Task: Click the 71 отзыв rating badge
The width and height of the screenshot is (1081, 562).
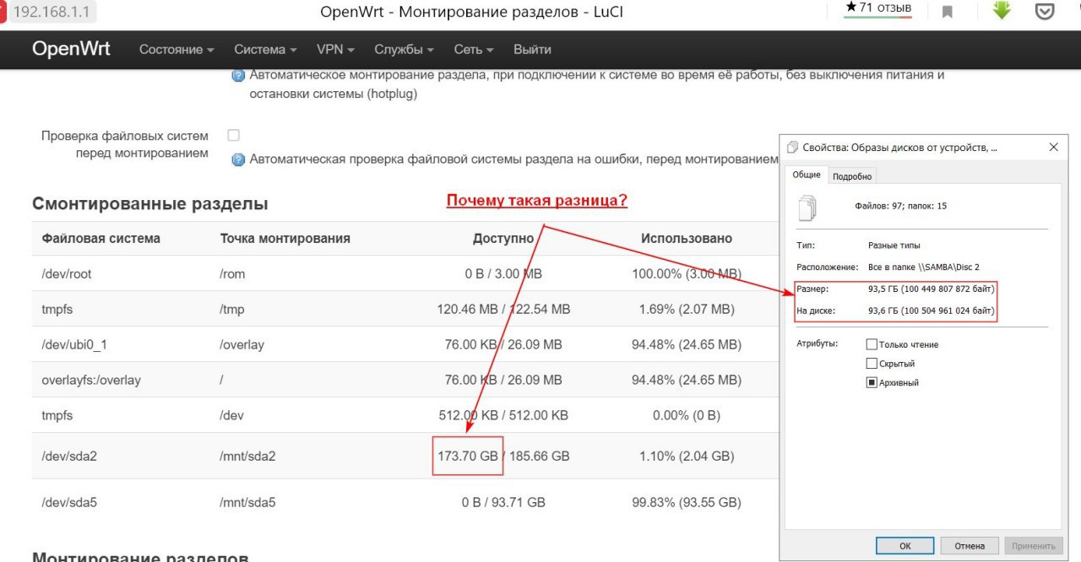Action: click(x=878, y=8)
